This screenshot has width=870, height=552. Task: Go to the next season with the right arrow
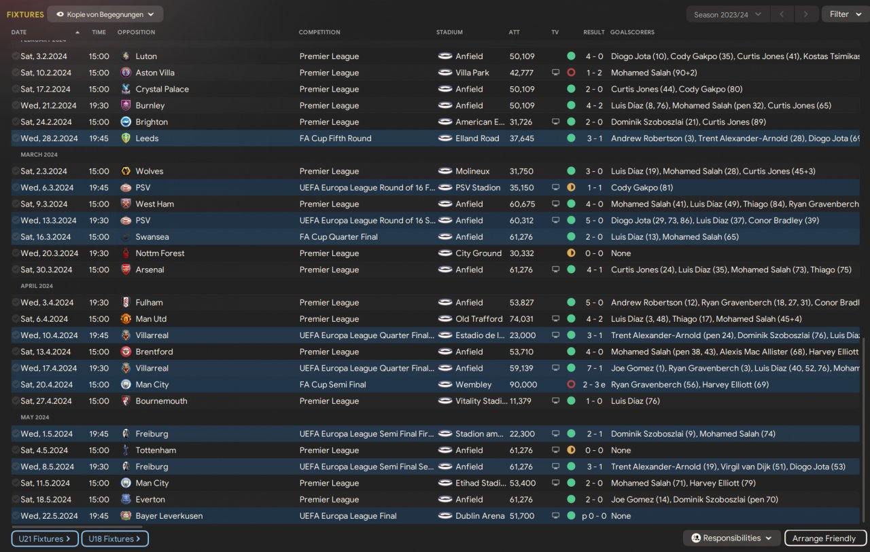(x=806, y=14)
